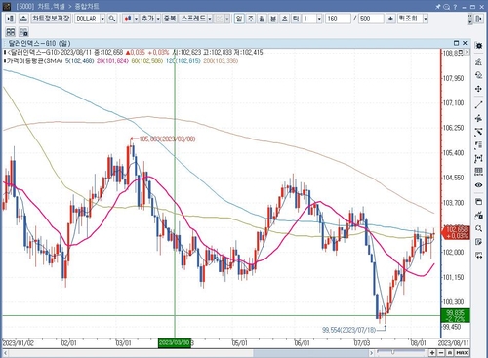This screenshot has width=488, height=358.
Task: Click the plus button next to 500 field
Action: (x=390, y=19)
